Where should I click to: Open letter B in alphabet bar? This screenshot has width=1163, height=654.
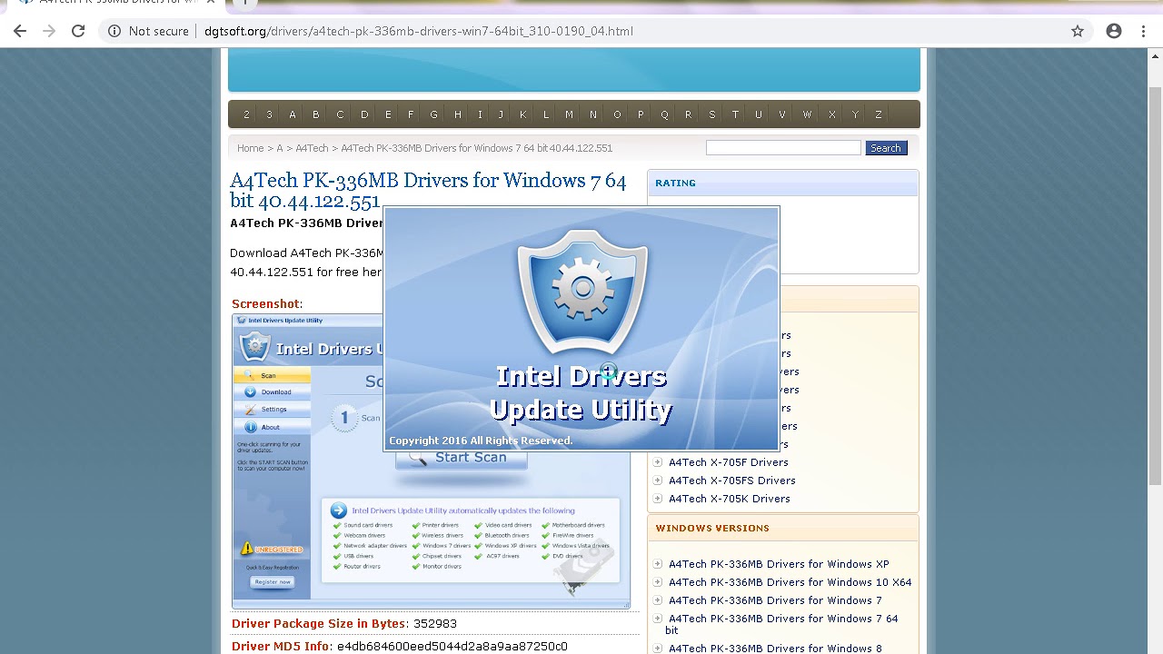point(316,114)
